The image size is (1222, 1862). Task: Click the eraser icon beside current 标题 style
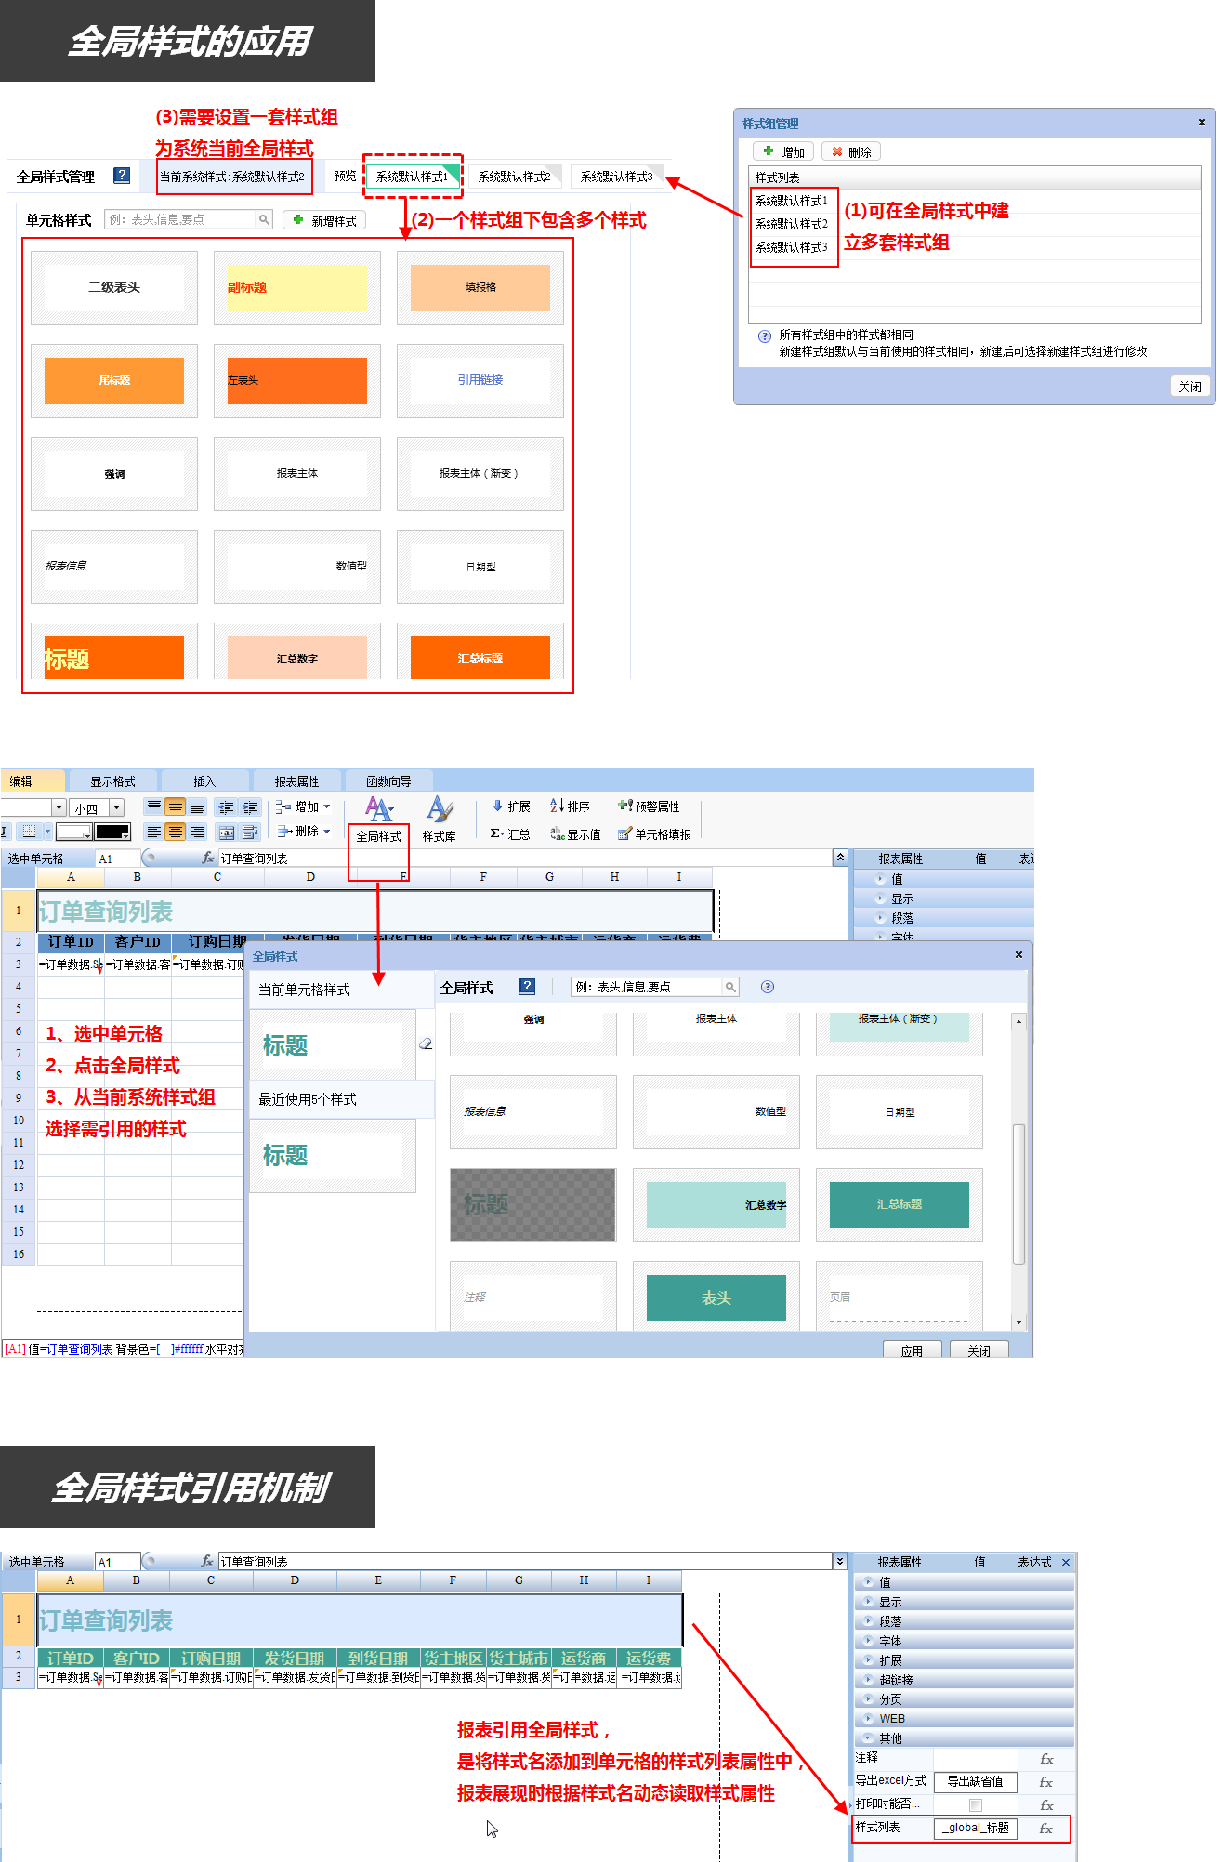[x=426, y=1044]
